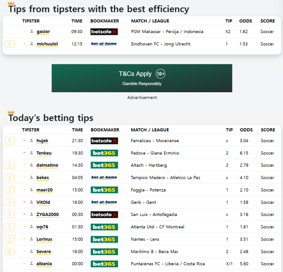Screen dimensions: 283x272
Task: Expand michuulol tip row details
Action: [9, 44]
